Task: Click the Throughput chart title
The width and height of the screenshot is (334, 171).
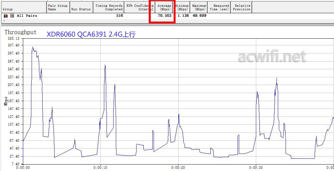Action: tap(21, 32)
